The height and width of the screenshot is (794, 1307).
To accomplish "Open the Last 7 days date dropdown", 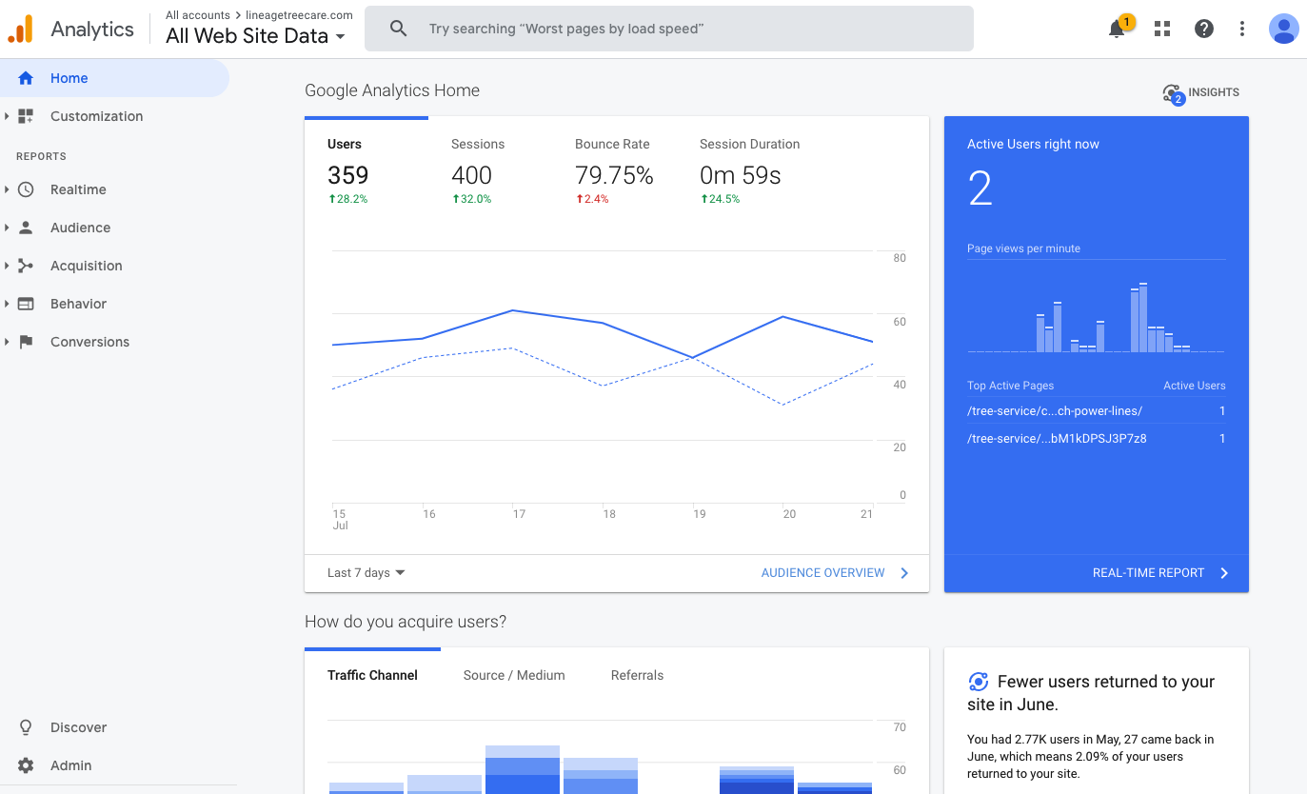I will click(x=366, y=573).
